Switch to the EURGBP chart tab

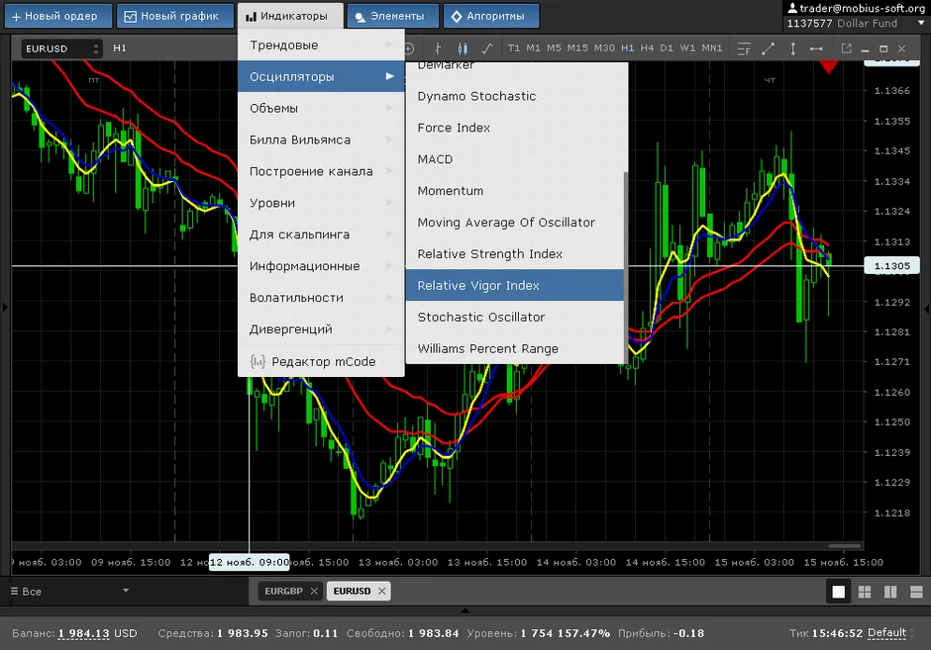[284, 591]
